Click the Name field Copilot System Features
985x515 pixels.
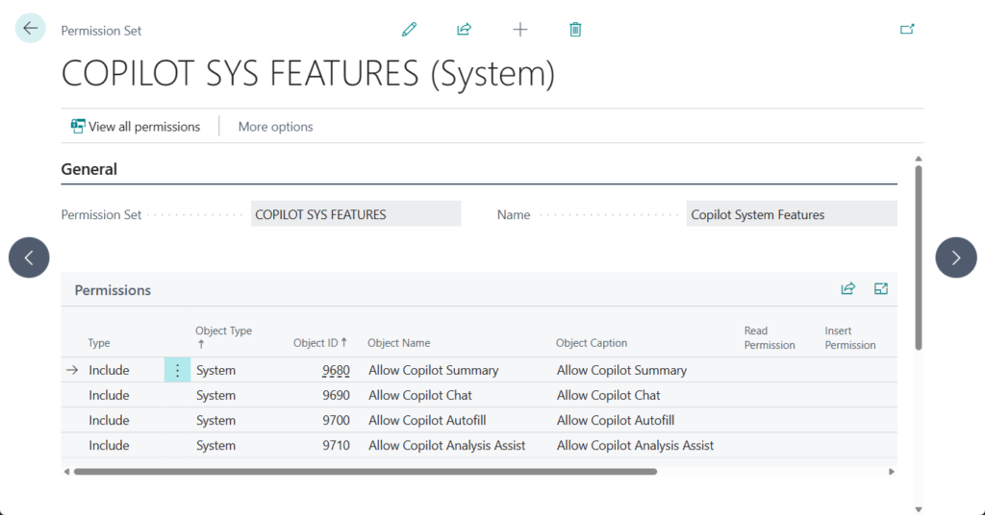(791, 214)
